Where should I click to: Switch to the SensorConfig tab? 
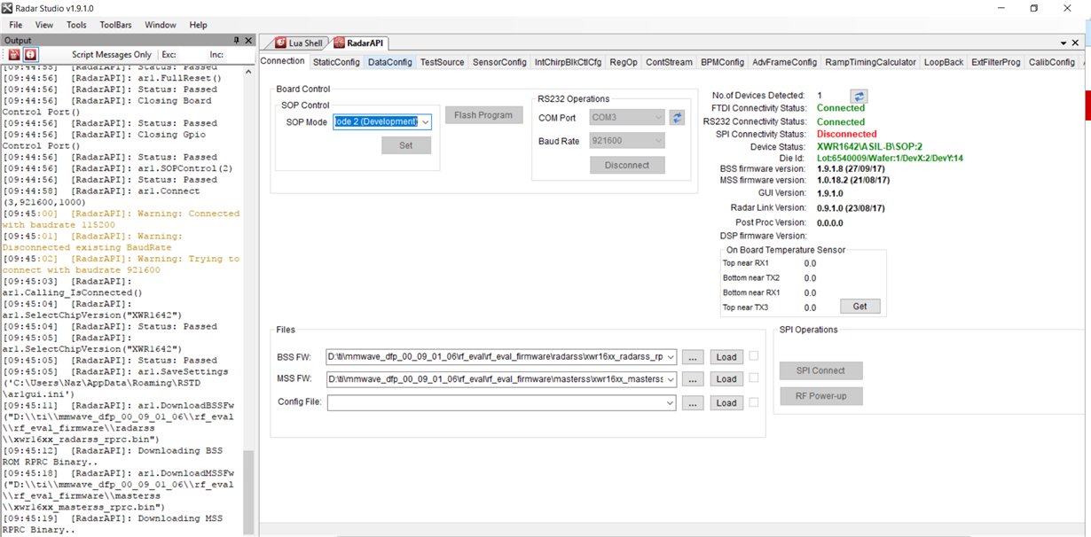[x=499, y=62]
